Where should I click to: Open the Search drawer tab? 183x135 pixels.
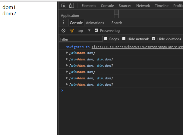pyautogui.click(x=117, y=23)
